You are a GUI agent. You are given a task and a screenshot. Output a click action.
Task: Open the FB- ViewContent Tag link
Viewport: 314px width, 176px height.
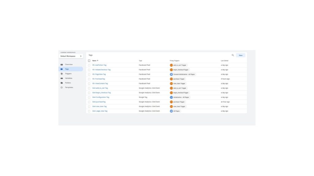pos(100,84)
